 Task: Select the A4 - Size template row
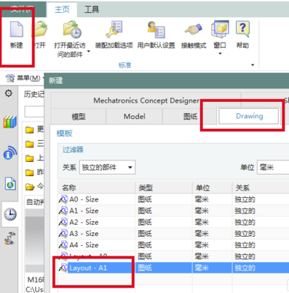tap(174, 245)
